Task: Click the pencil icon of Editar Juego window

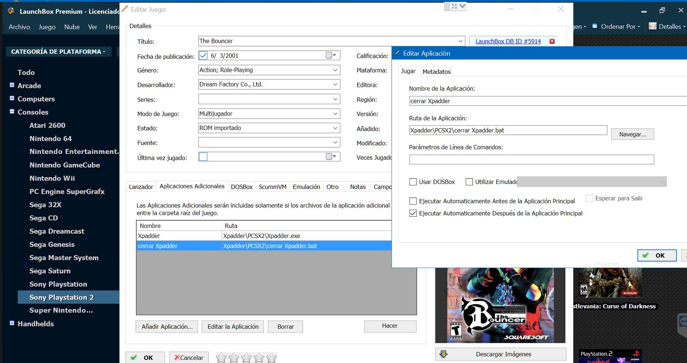Action: (x=125, y=9)
